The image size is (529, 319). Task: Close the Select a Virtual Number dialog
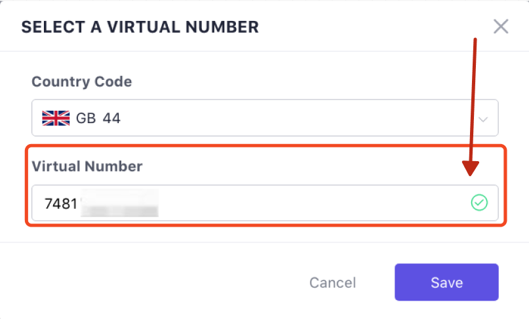coord(501,27)
